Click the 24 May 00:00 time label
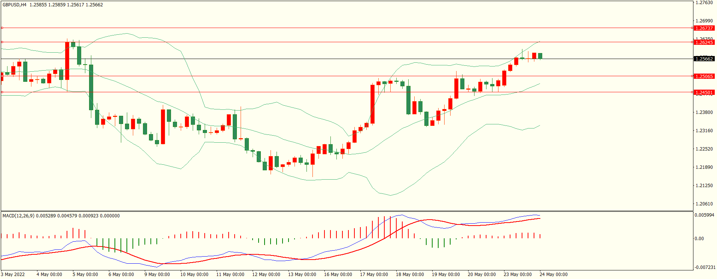The image size is (717, 279). (553, 275)
